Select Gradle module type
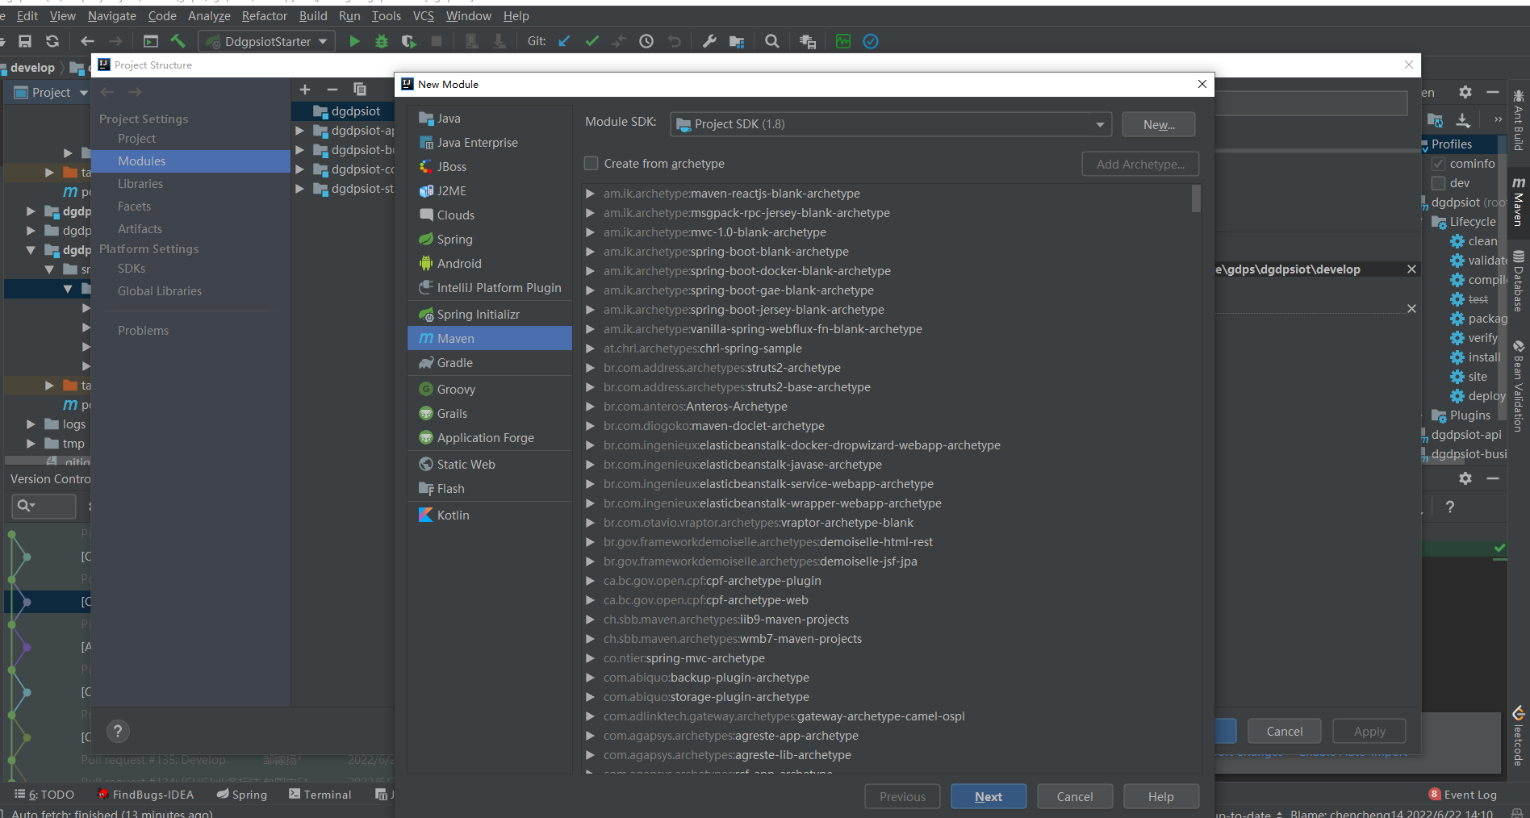Screen dimensions: 1530x818 pyautogui.click(x=490, y=363)
